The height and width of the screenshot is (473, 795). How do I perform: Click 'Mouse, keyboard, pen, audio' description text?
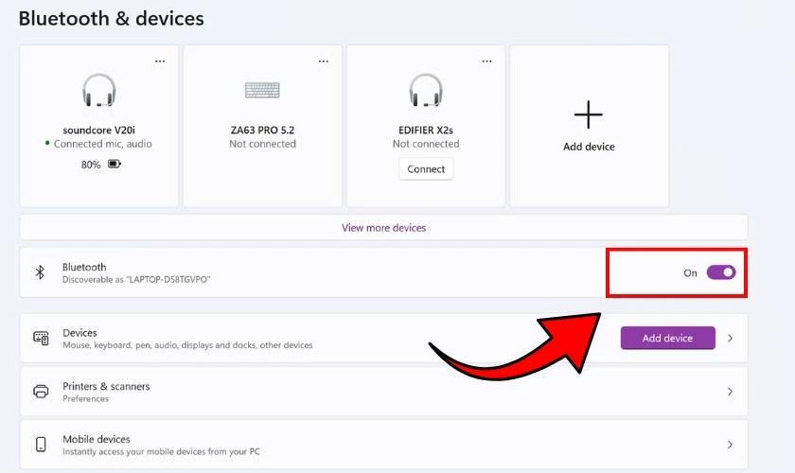(187, 345)
